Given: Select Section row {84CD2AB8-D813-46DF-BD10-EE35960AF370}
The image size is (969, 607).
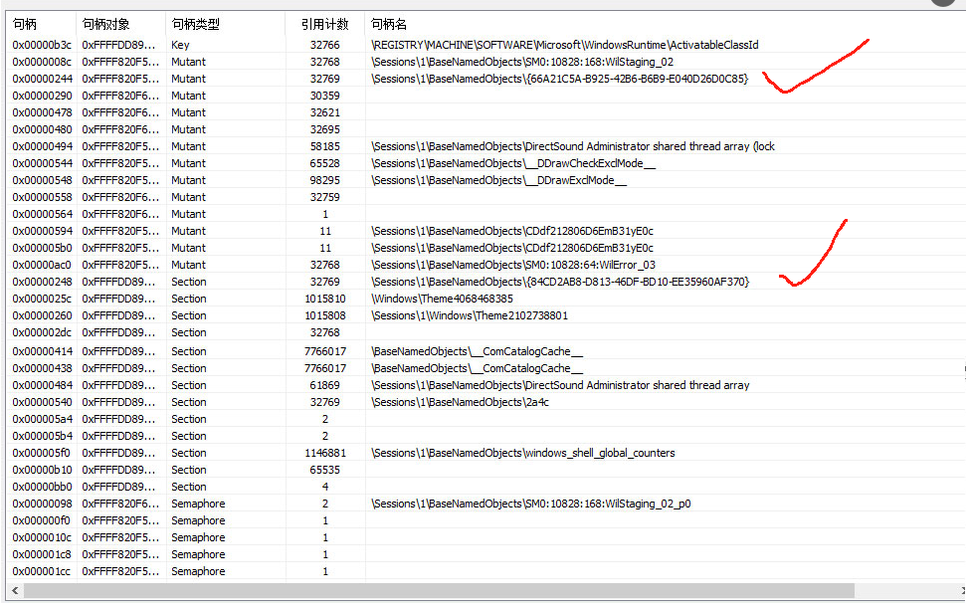Looking at the screenshot, I should pyautogui.click(x=559, y=282).
